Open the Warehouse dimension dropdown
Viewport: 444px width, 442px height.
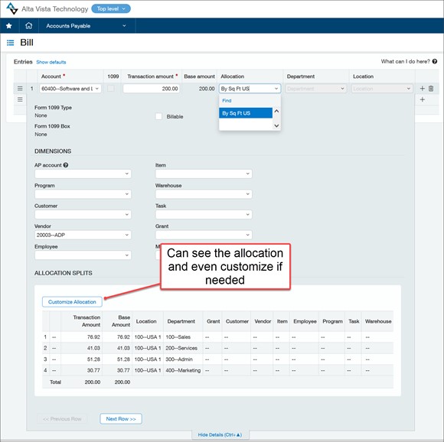tap(204, 194)
